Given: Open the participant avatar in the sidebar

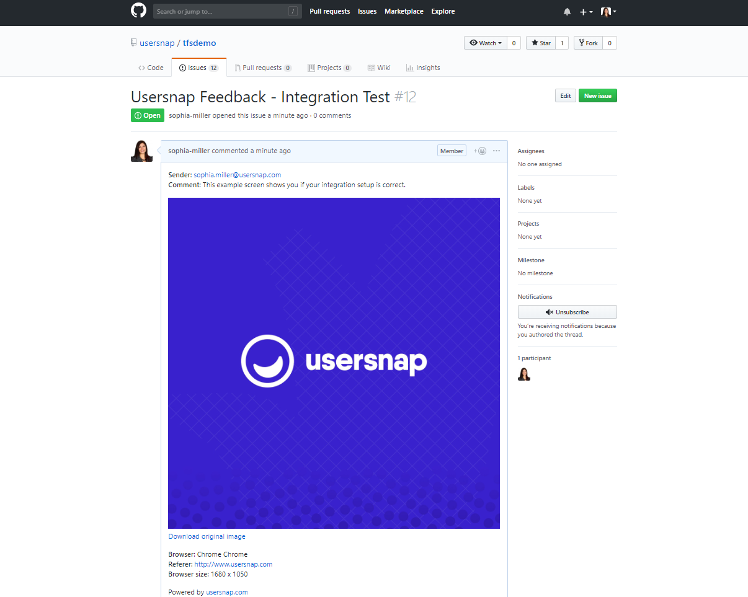Looking at the screenshot, I should tap(524, 374).
